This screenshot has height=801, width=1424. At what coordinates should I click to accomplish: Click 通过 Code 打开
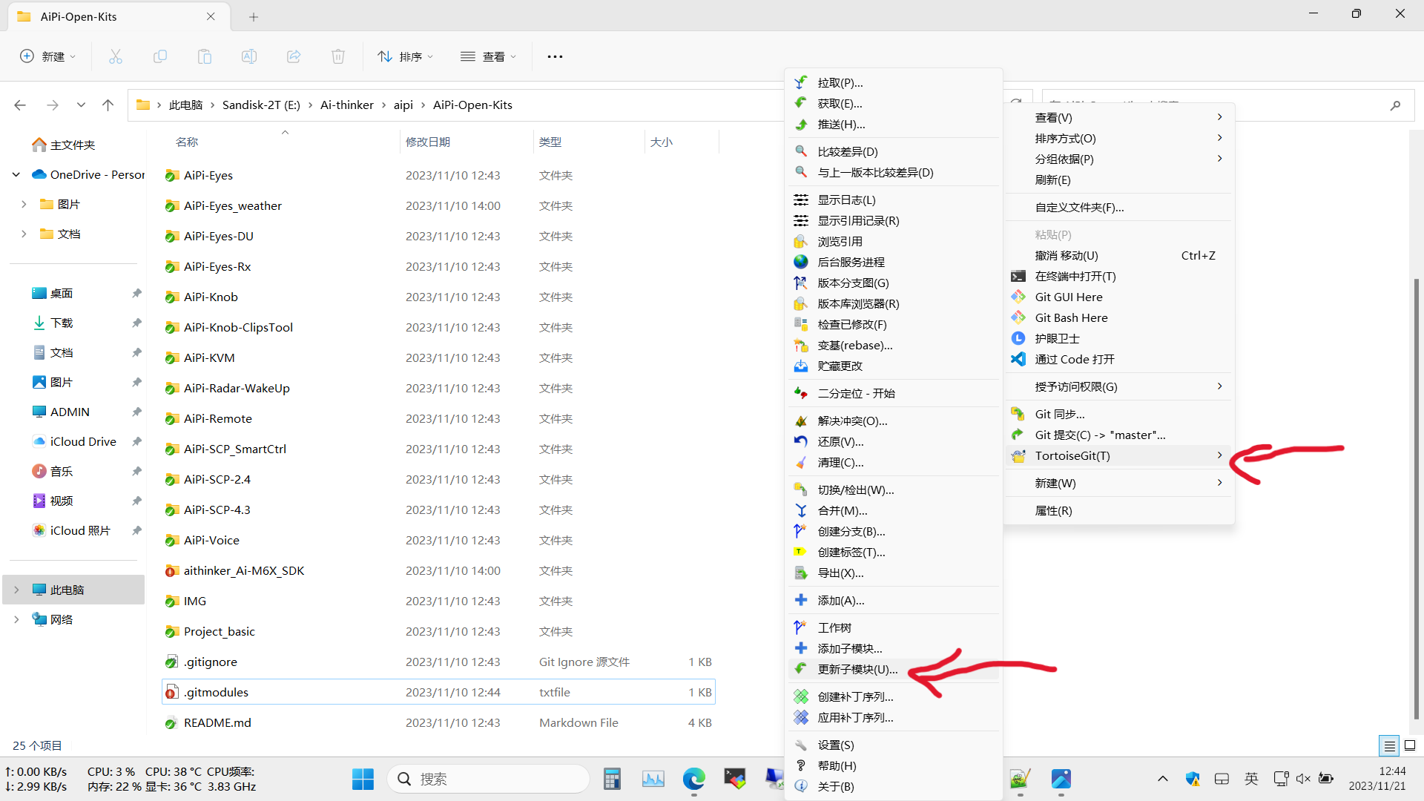point(1118,359)
